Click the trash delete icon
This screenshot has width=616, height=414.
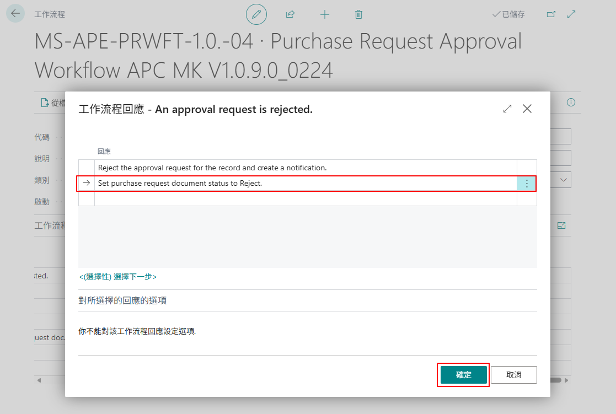358,14
